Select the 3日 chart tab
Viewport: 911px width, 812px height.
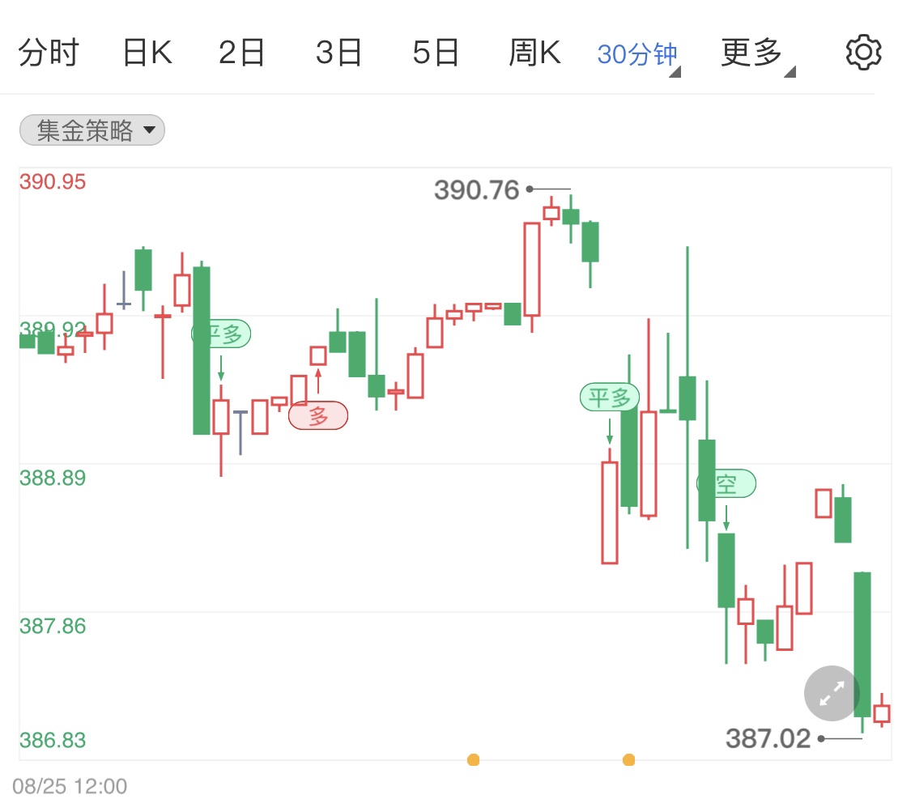[x=338, y=53]
